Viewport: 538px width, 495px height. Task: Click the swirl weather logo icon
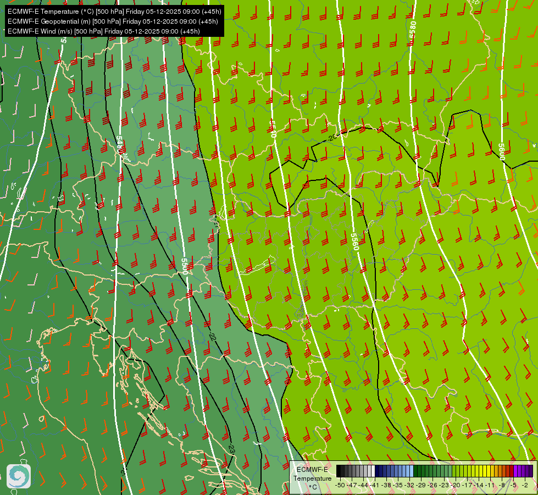(19, 476)
